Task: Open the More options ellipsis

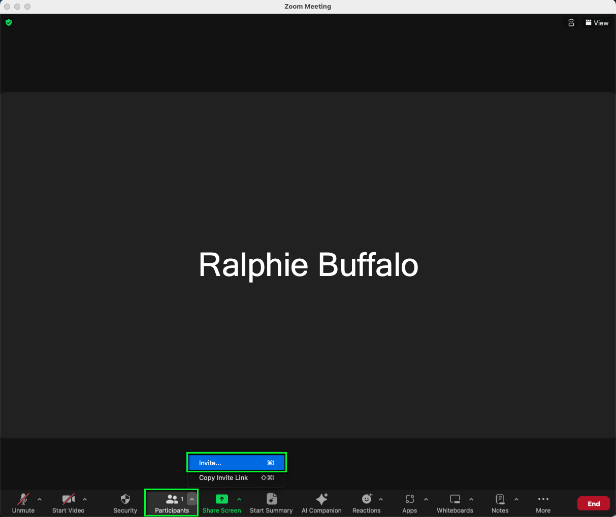Action: click(543, 499)
